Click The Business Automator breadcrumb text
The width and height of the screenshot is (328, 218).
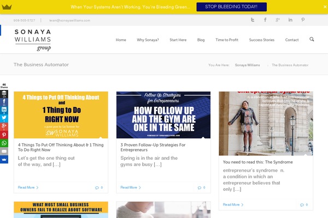290,65
